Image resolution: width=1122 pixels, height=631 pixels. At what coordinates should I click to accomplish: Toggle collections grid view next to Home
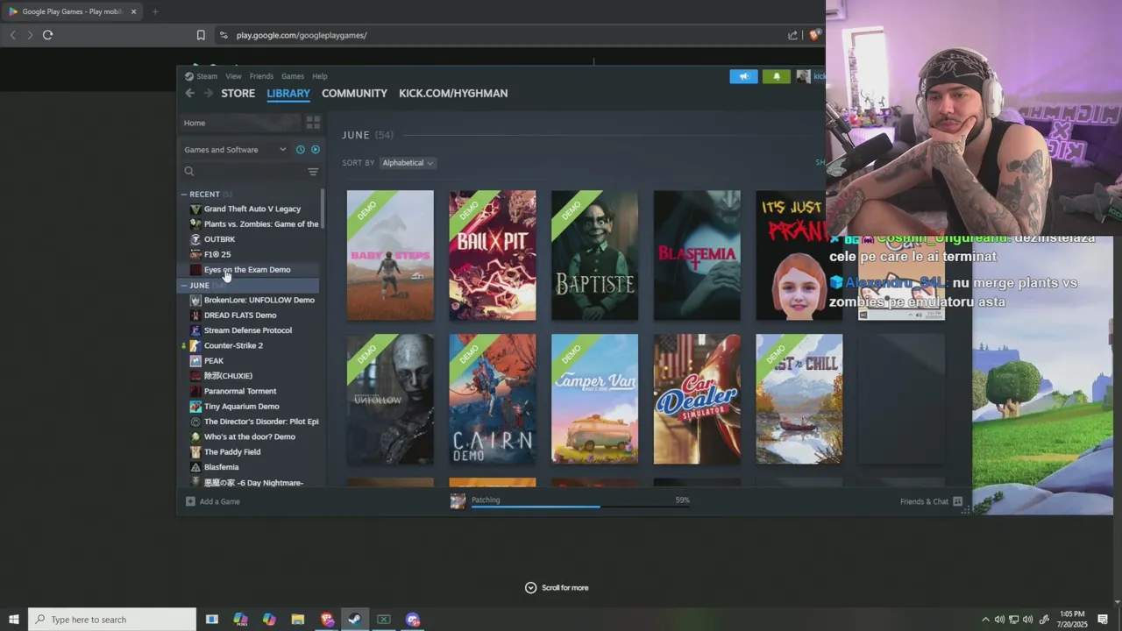313,123
